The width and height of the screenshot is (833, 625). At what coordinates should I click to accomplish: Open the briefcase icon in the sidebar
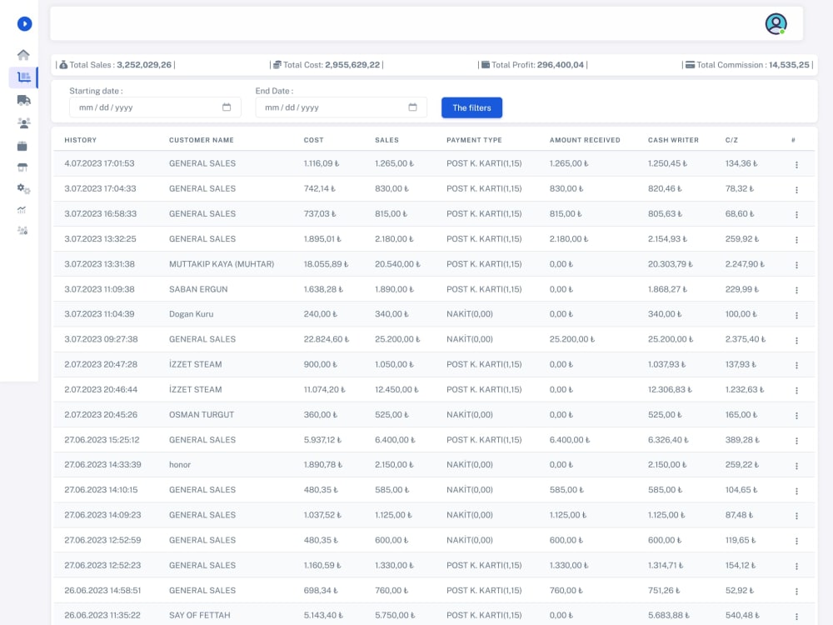pyautogui.click(x=22, y=146)
